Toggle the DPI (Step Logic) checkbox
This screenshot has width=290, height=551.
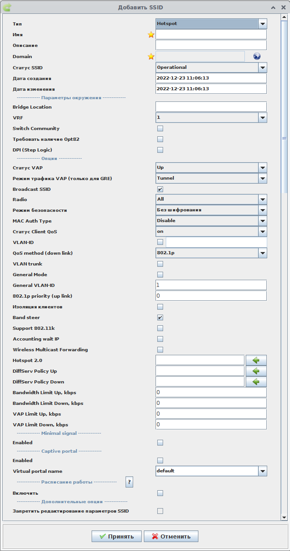pyautogui.click(x=160, y=150)
